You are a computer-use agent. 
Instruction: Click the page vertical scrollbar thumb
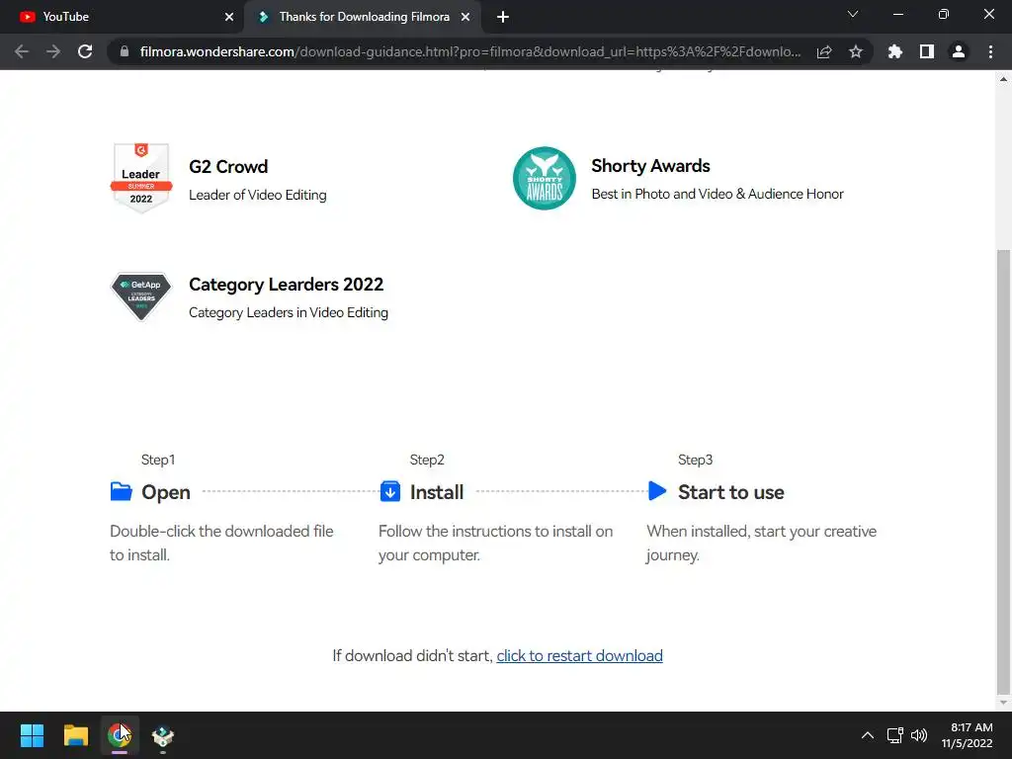click(1003, 469)
